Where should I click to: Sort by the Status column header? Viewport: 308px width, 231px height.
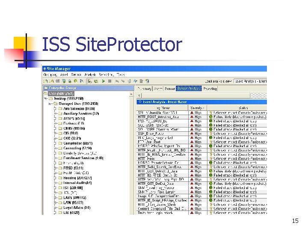click(237, 108)
